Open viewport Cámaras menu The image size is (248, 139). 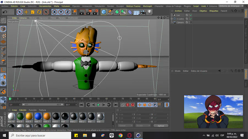(23, 18)
